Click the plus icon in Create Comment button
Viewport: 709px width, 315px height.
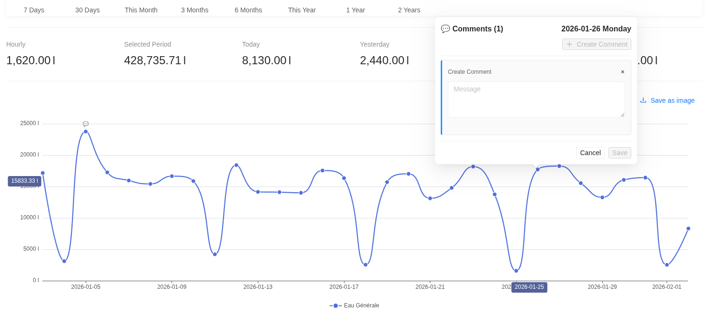point(569,44)
